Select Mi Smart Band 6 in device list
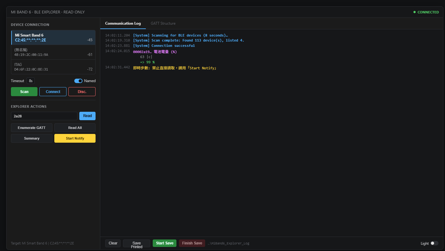 point(53,37)
